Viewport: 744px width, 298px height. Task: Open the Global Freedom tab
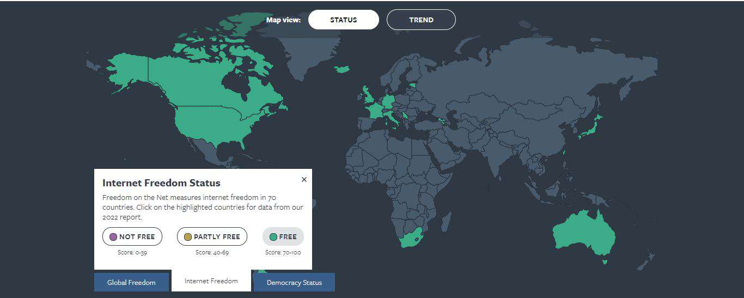[x=131, y=282]
